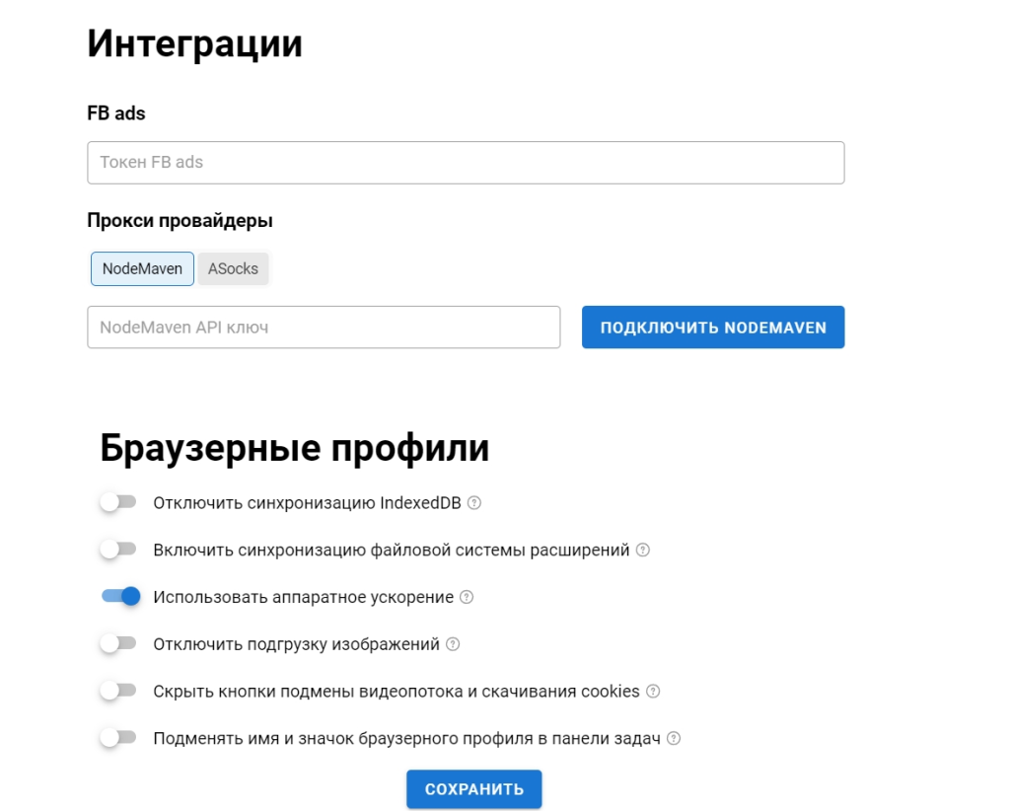The image size is (1010, 811).
Task: Toggle Подменять имя и значок профиля switch
Action: point(118,738)
